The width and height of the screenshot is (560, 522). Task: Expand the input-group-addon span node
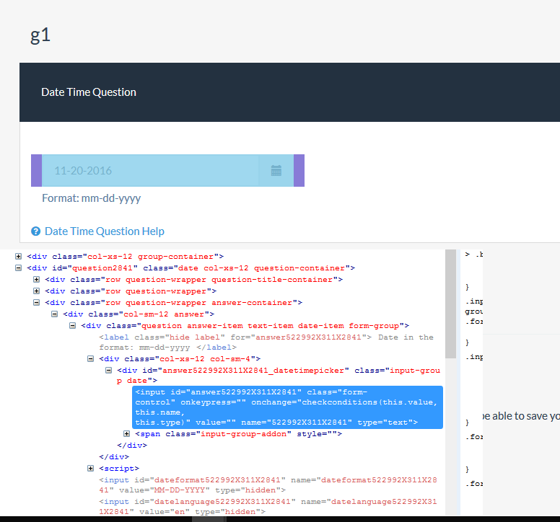[x=127, y=434]
